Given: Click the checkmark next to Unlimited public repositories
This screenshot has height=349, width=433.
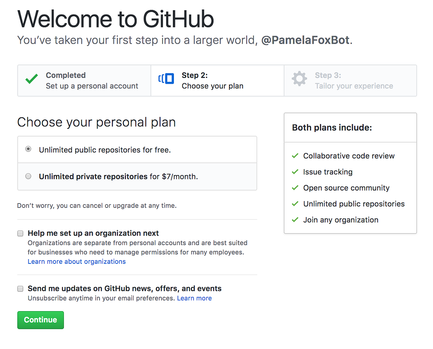Looking at the screenshot, I should 295,203.
